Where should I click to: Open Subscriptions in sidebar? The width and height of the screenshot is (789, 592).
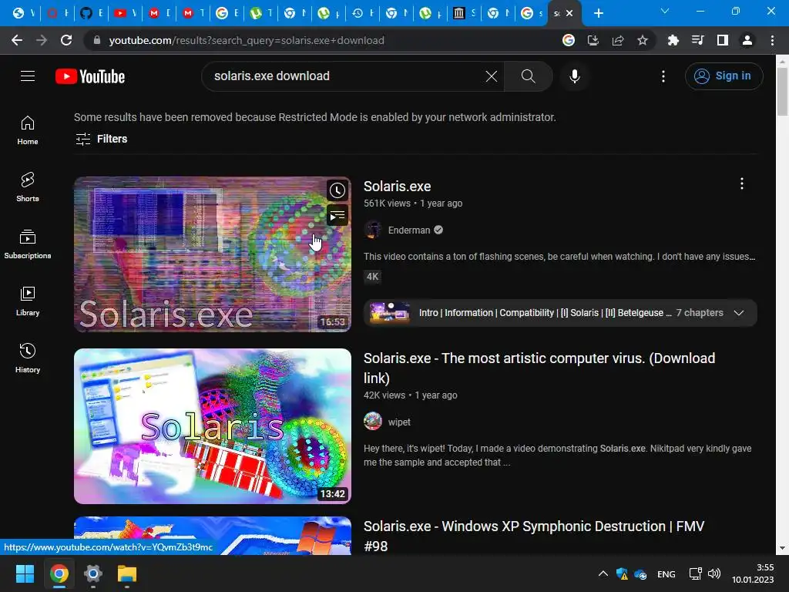28,244
